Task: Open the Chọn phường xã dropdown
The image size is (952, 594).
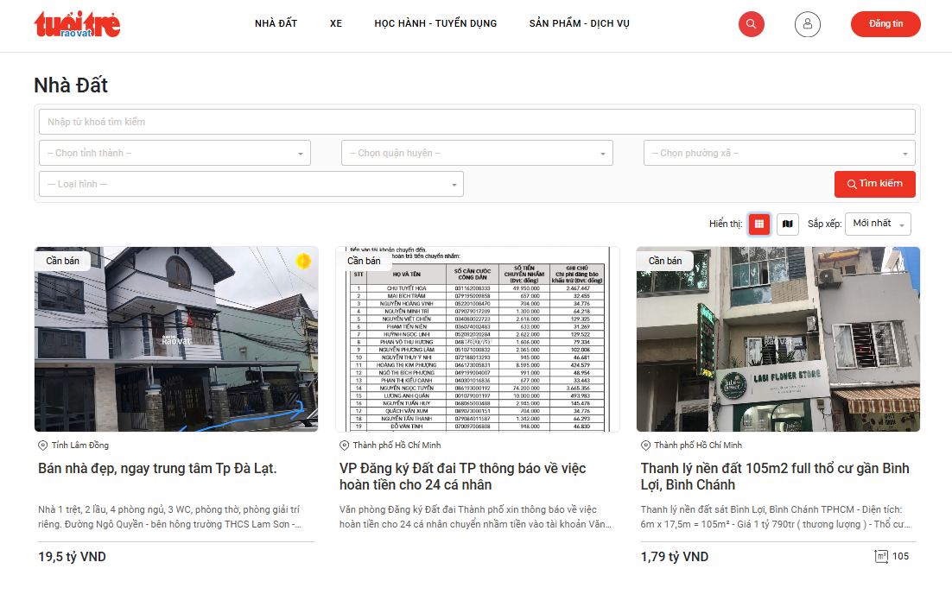Action: [778, 153]
